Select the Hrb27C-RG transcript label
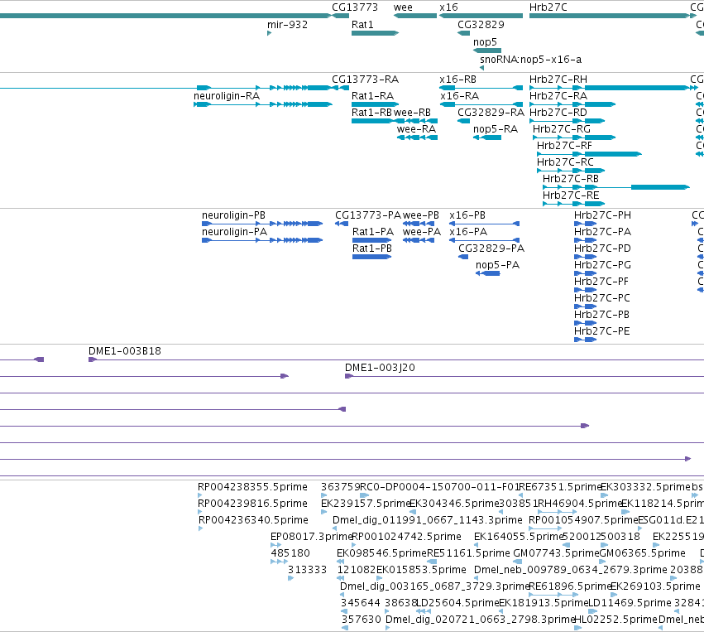 point(561,129)
